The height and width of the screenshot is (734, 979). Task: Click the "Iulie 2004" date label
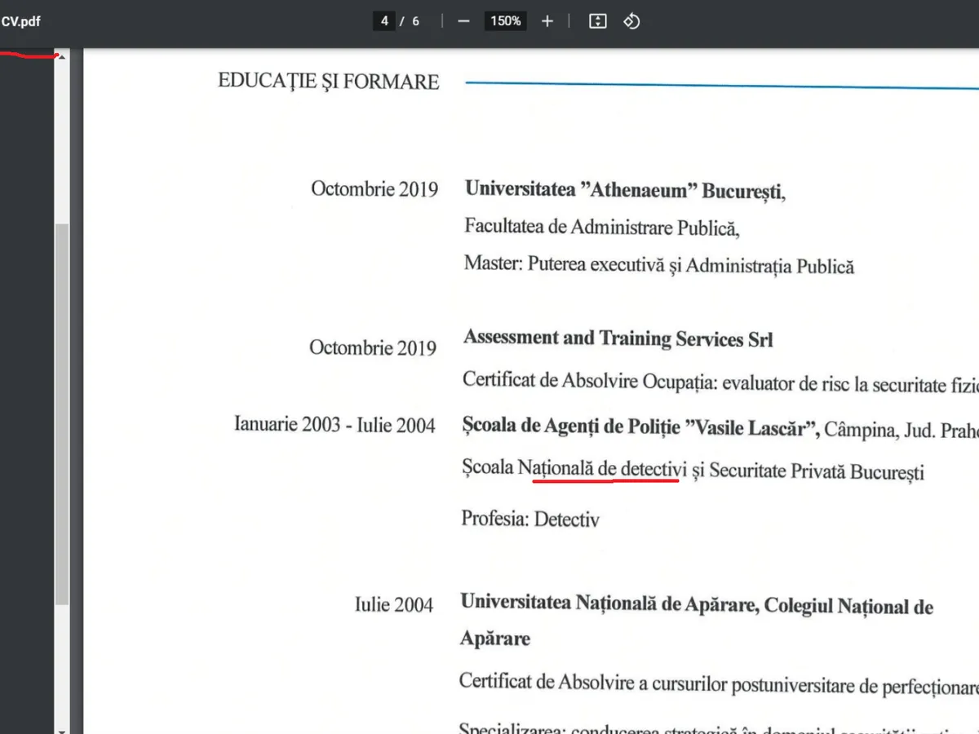pyautogui.click(x=393, y=605)
